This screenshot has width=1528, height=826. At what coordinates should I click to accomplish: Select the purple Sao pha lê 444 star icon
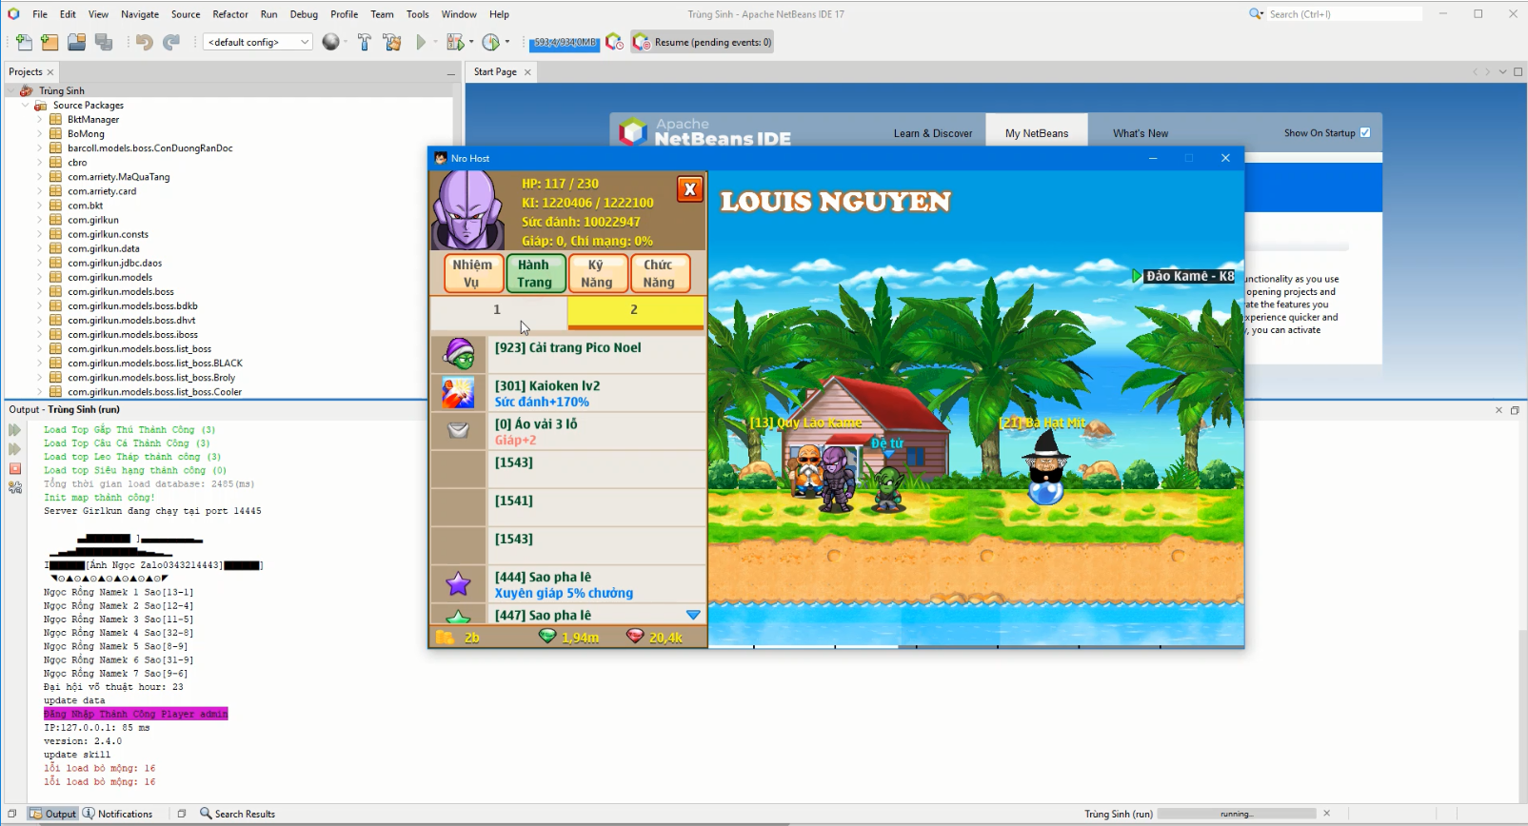point(459,582)
